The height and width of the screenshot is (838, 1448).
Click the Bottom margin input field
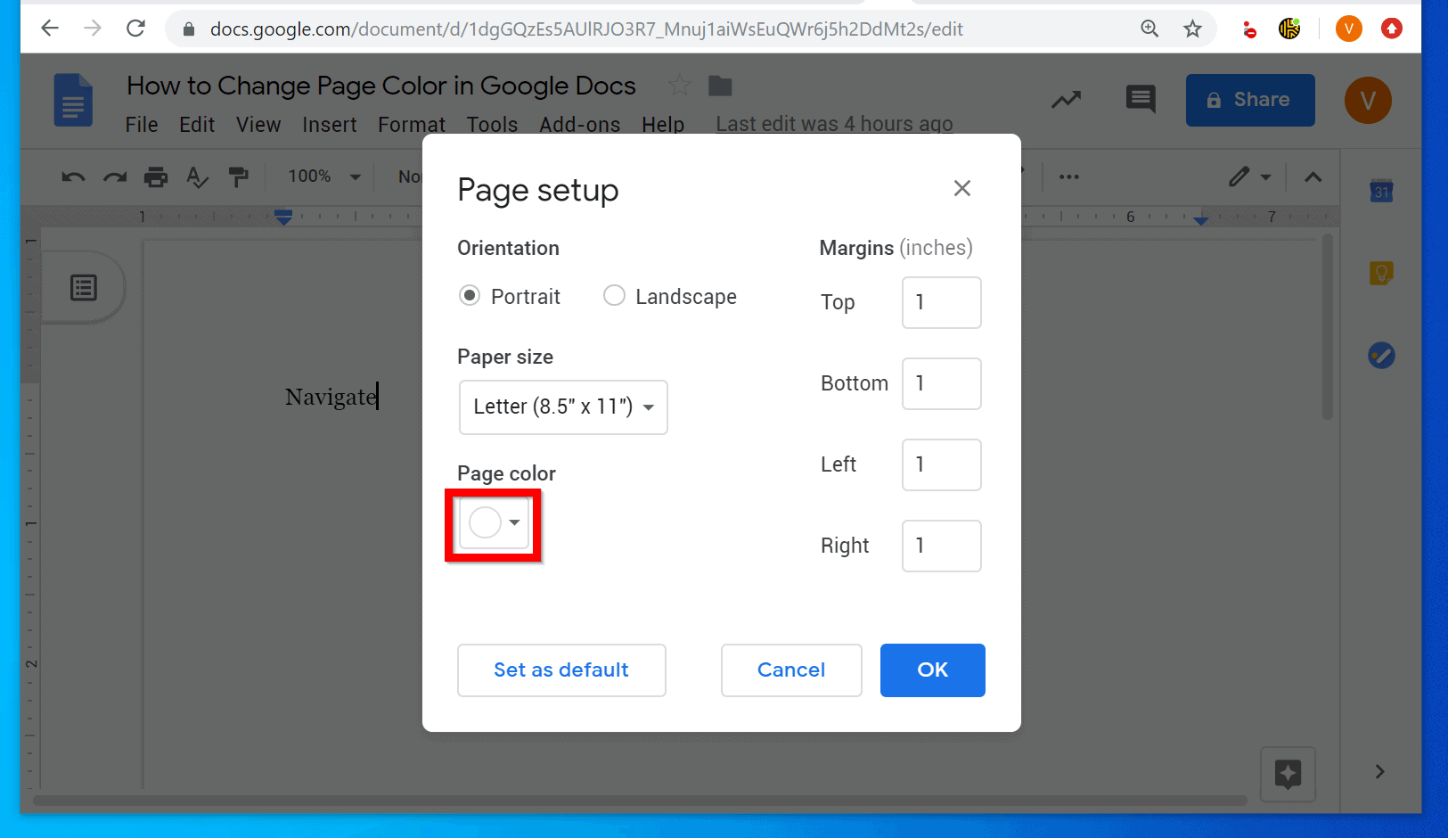[x=942, y=383]
